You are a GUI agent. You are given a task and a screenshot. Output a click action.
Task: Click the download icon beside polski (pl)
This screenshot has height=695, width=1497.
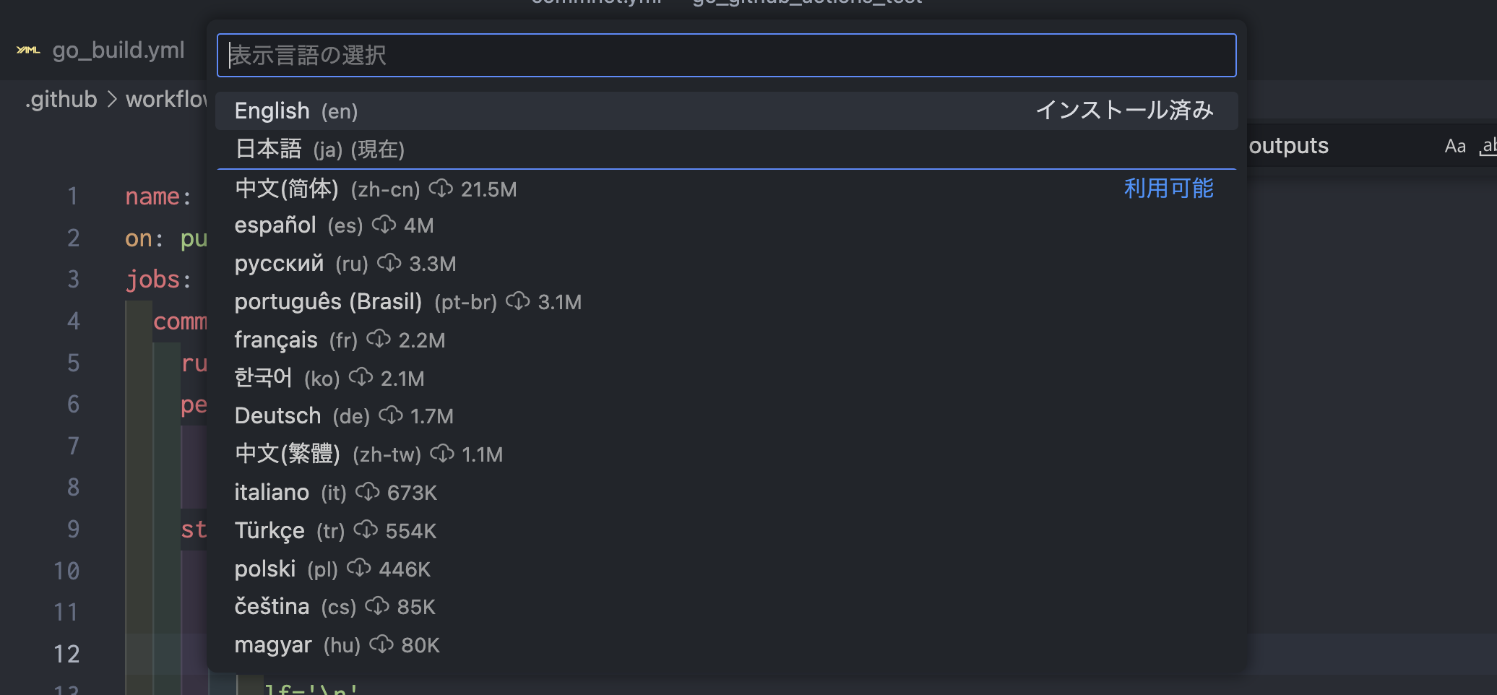click(x=358, y=569)
